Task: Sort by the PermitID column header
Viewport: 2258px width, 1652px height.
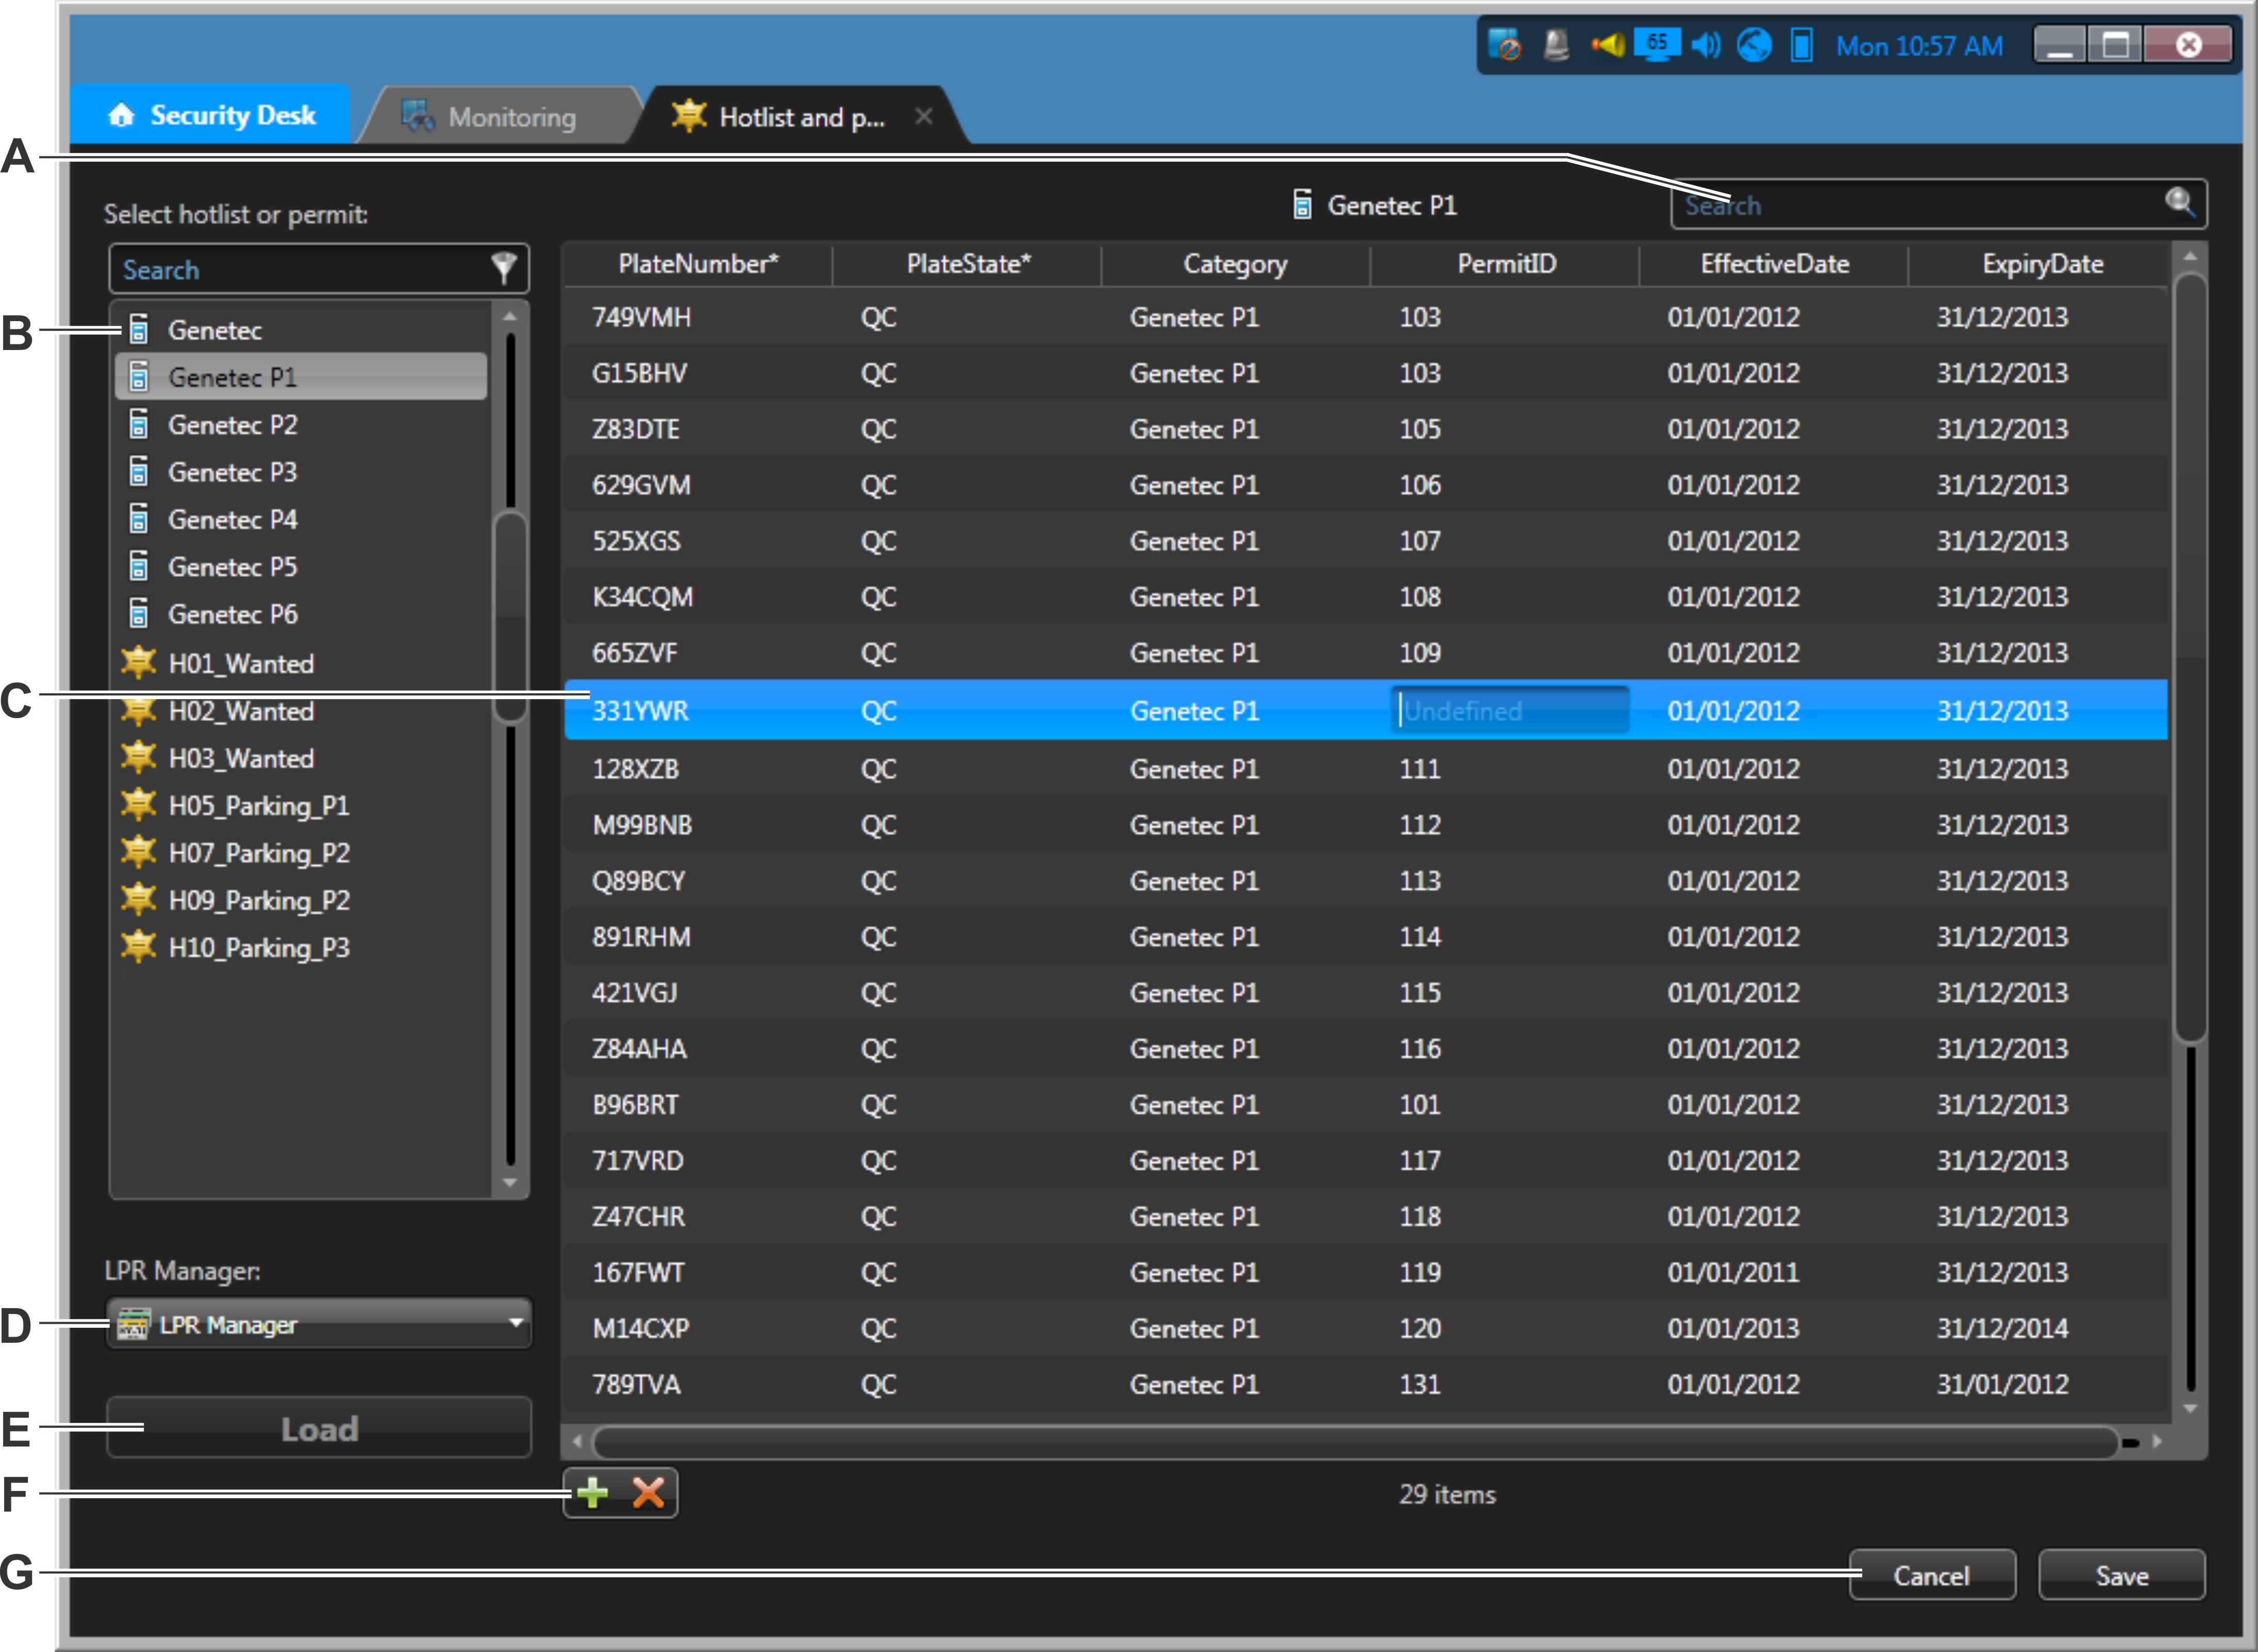Action: (1506, 264)
